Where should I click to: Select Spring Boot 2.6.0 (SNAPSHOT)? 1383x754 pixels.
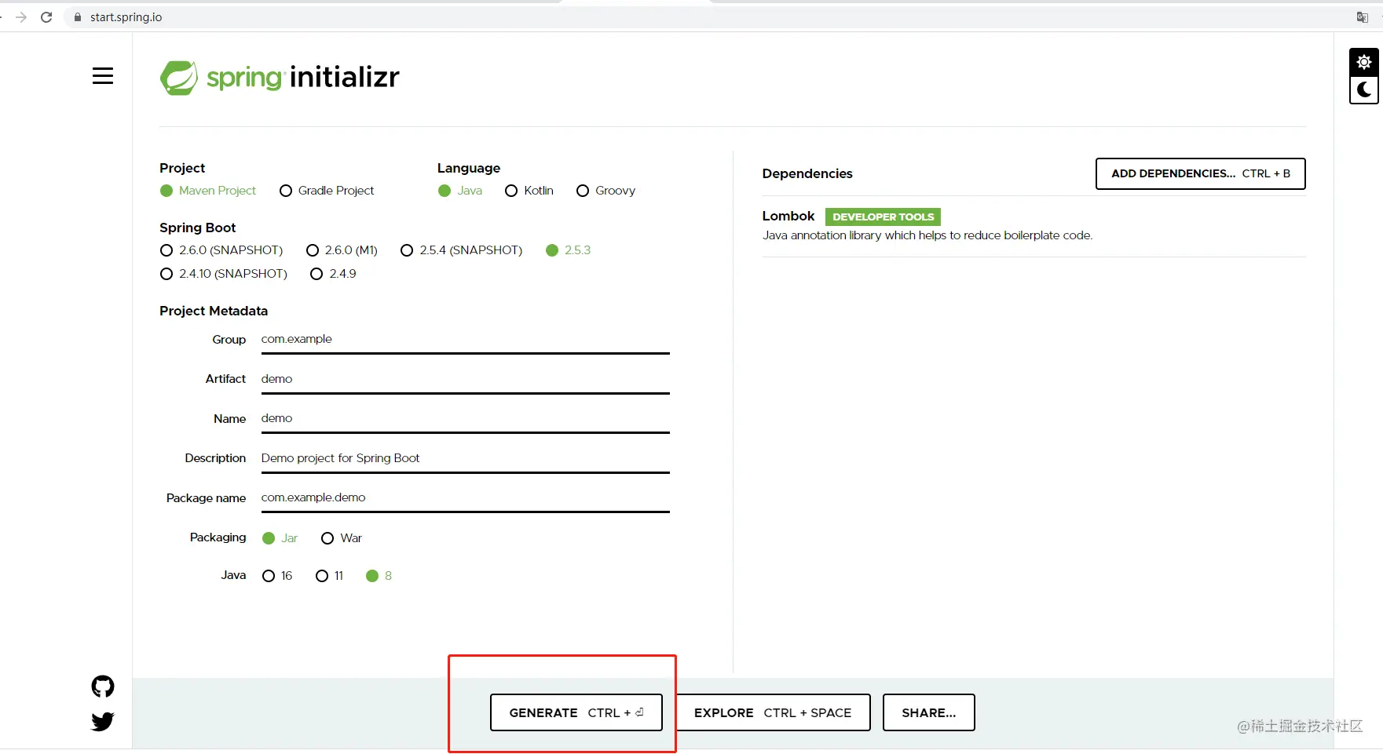pos(221,250)
